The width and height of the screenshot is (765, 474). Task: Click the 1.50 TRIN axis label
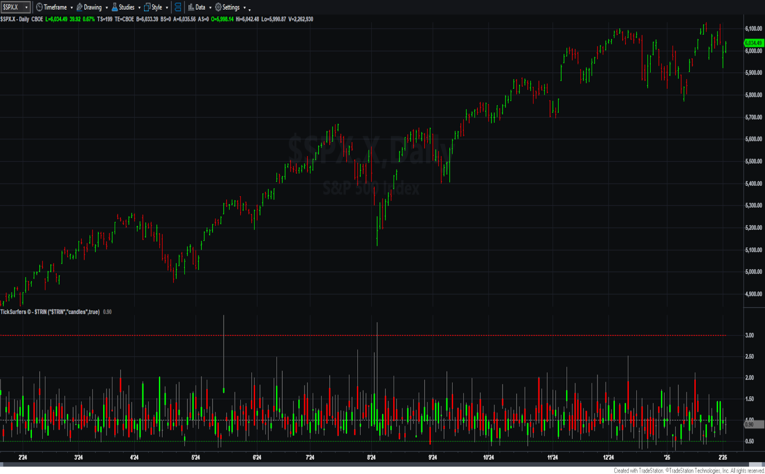pos(750,399)
